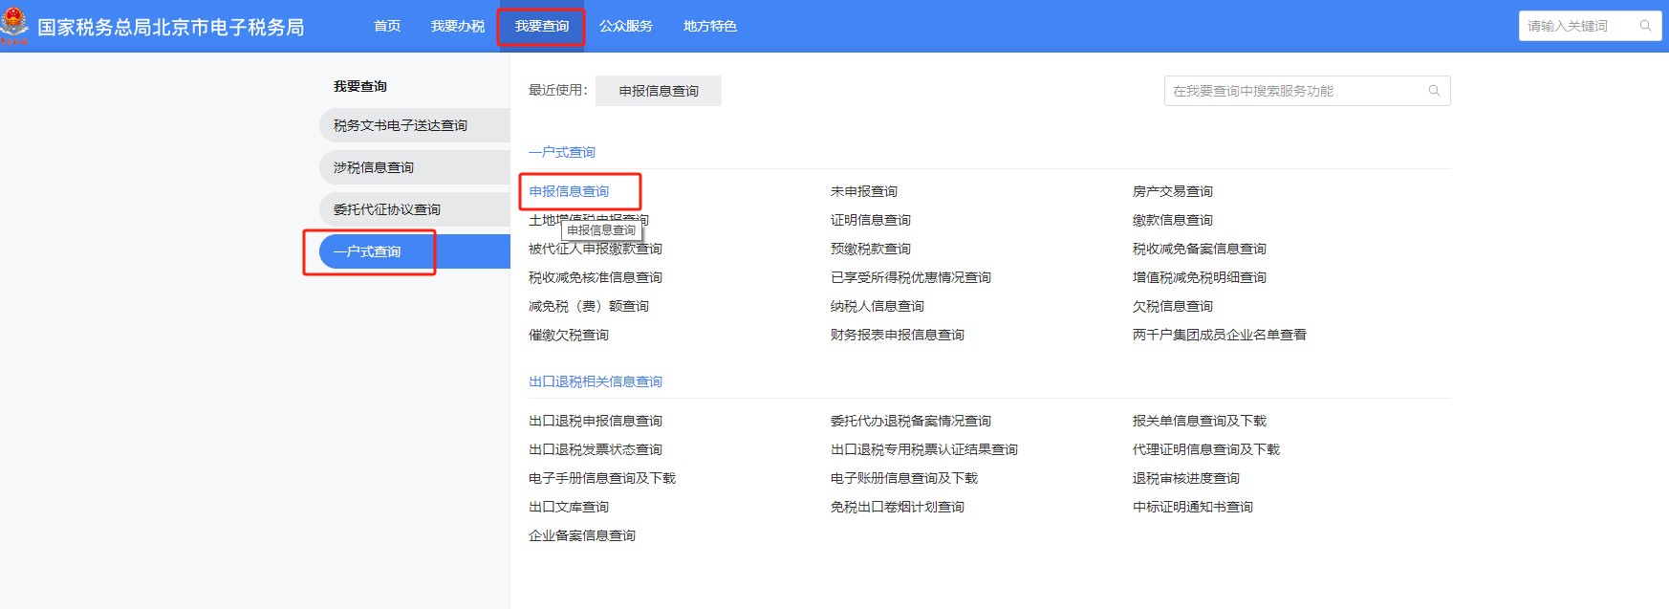Open 增值税减免税明细查询 link
Image resolution: width=1669 pixels, height=609 pixels.
coord(1200,277)
